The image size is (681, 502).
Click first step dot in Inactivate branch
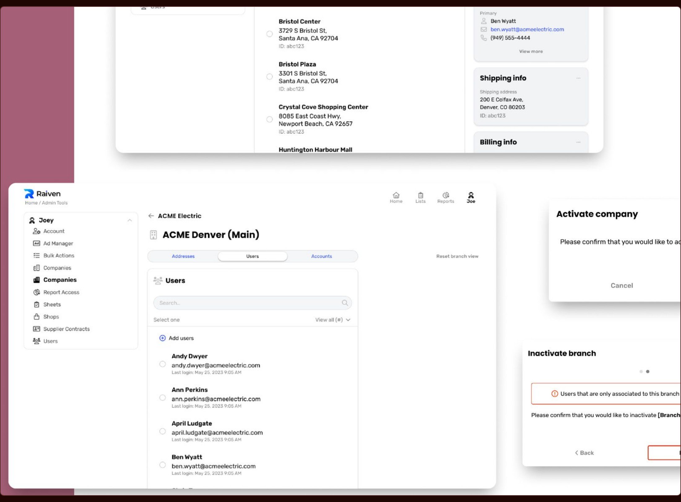pyautogui.click(x=641, y=371)
